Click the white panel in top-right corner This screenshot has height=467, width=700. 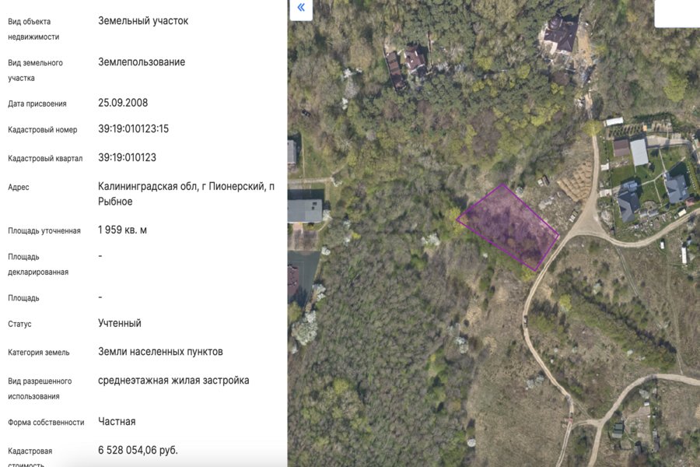pos(677,13)
